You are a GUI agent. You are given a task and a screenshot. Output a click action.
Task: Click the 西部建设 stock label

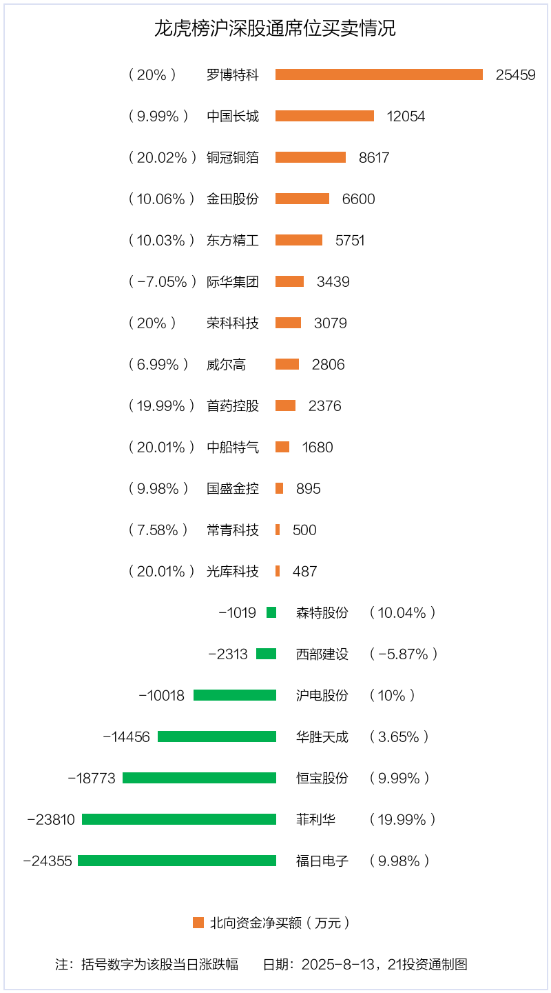[x=322, y=654]
